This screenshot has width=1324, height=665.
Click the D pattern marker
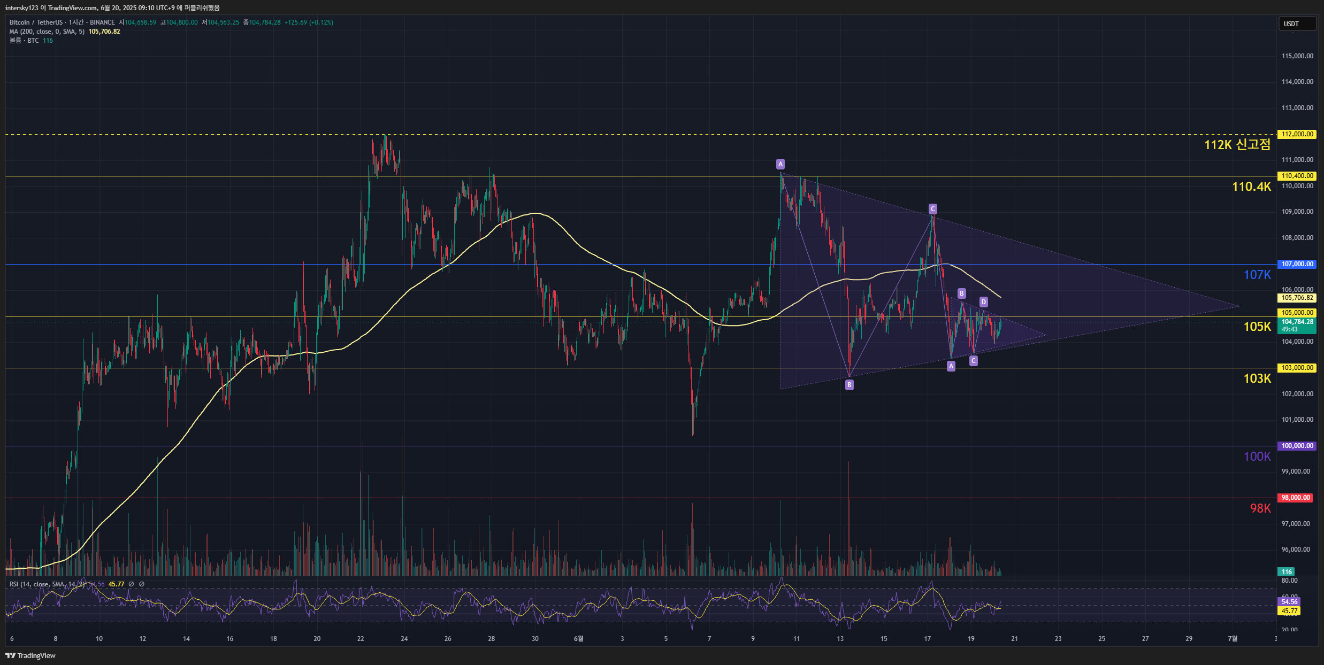pos(983,302)
